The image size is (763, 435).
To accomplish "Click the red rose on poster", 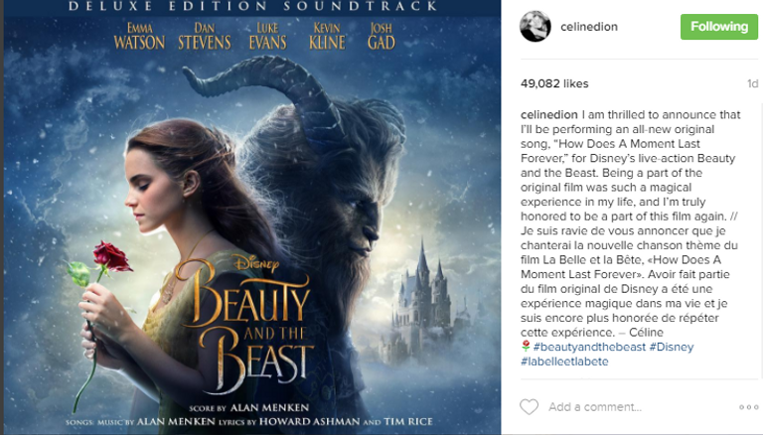I will pos(112,256).
